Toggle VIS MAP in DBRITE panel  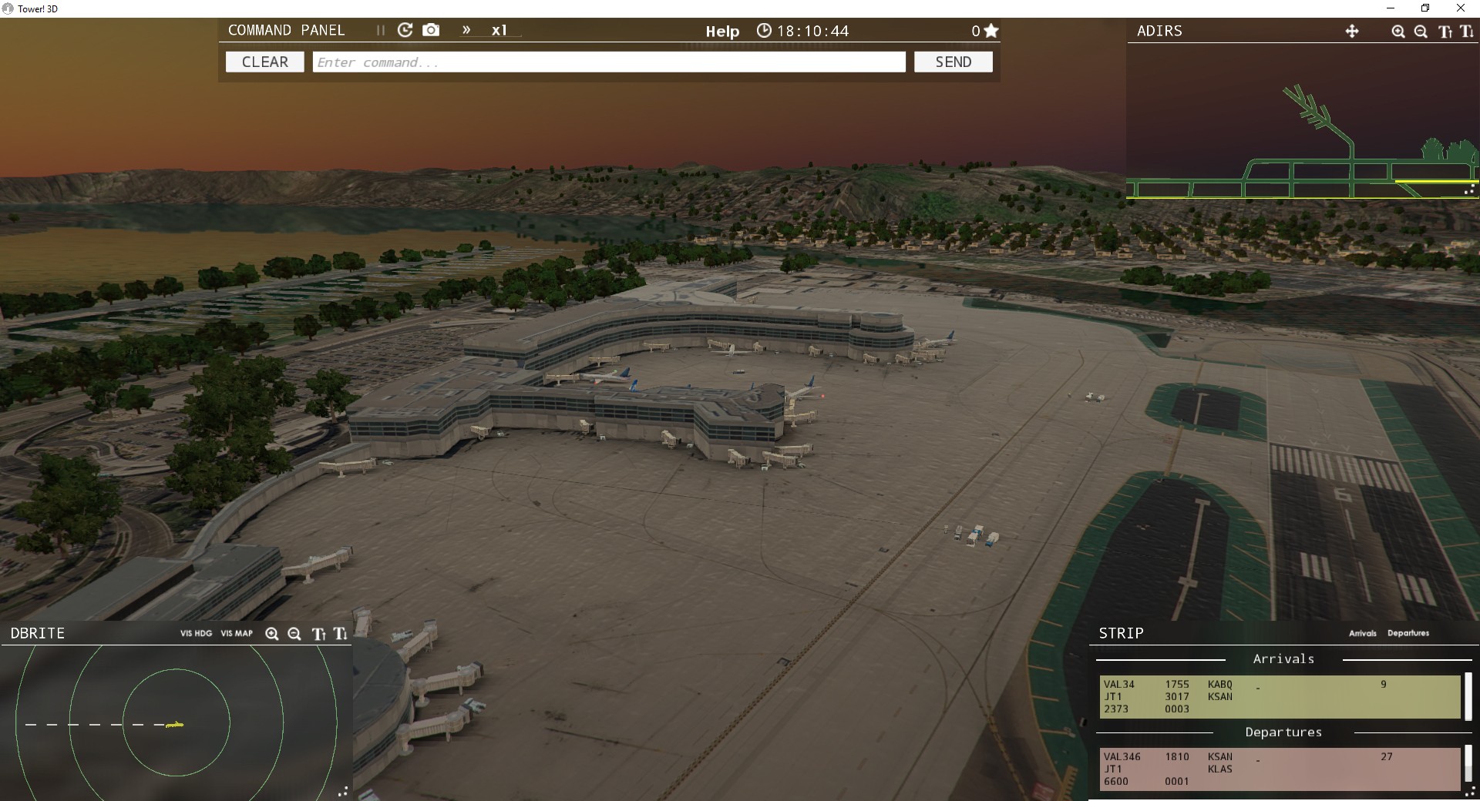pyautogui.click(x=237, y=634)
